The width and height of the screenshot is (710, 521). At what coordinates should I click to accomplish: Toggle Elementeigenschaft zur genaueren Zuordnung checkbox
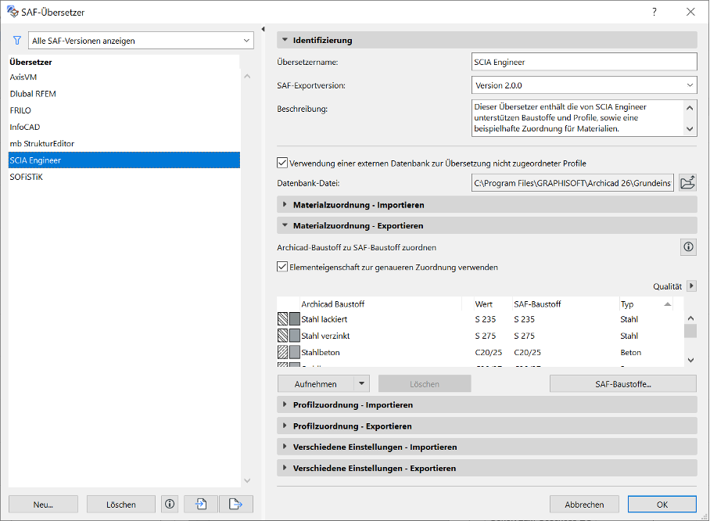point(282,267)
